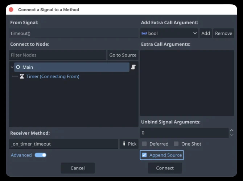Close the Connect a Signal dialog
Screen dimensions: 243x181
[x=11, y=10]
